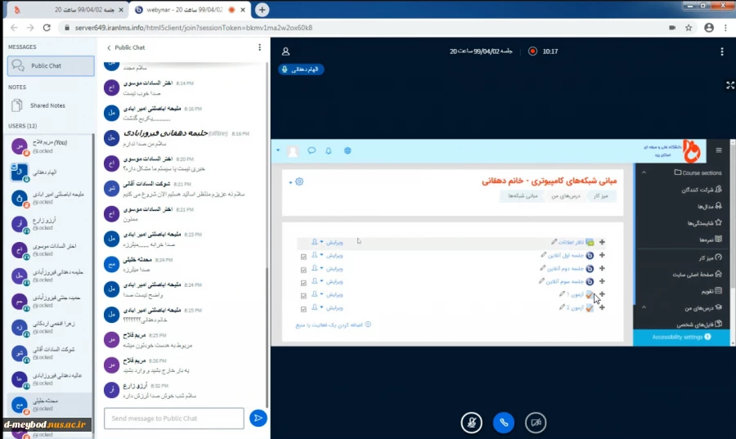The width and height of the screenshot is (736, 439).
Task: Click the browser address bar URL
Action: pyautogui.click(x=193, y=28)
